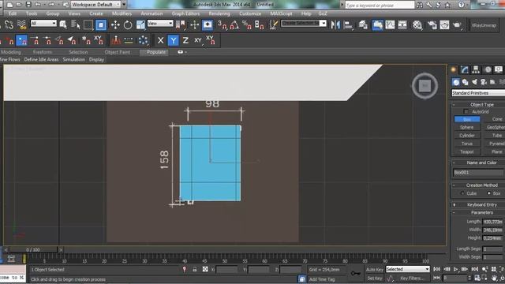
Task: Click the Set Keys key icon
Action: click(x=356, y=274)
